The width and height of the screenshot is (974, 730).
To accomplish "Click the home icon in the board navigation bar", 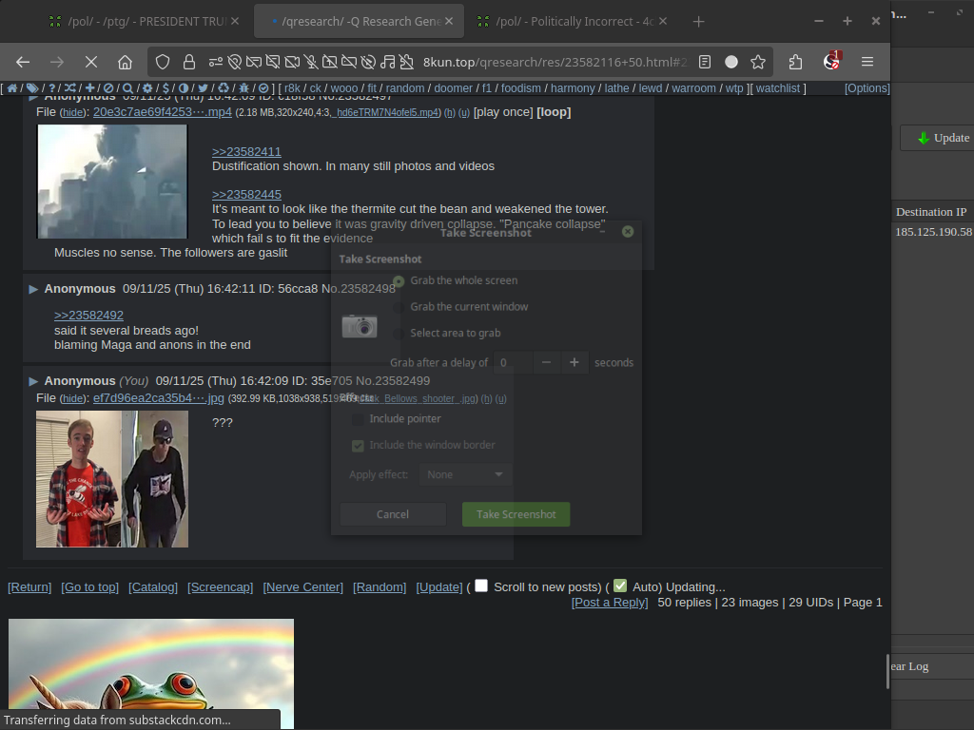I will click(x=11, y=88).
